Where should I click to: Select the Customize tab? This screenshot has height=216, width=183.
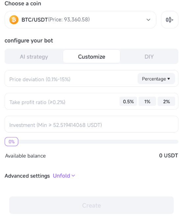click(91, 57)
